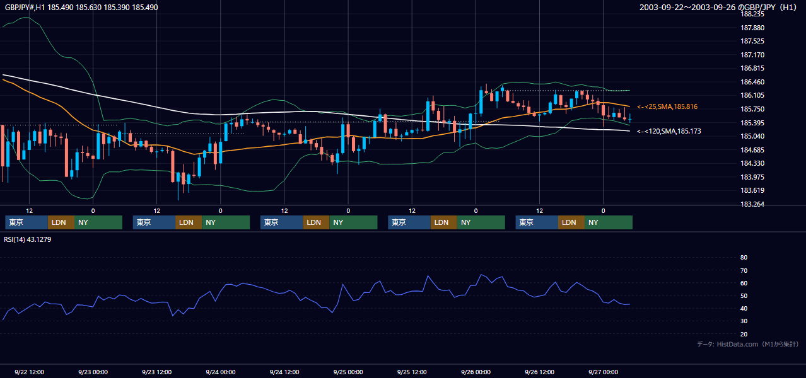This screenshot has height=378, width=806.
Task: Select the RSI(14) 43.1279 indicator label
Action: (x=28, y=239)
